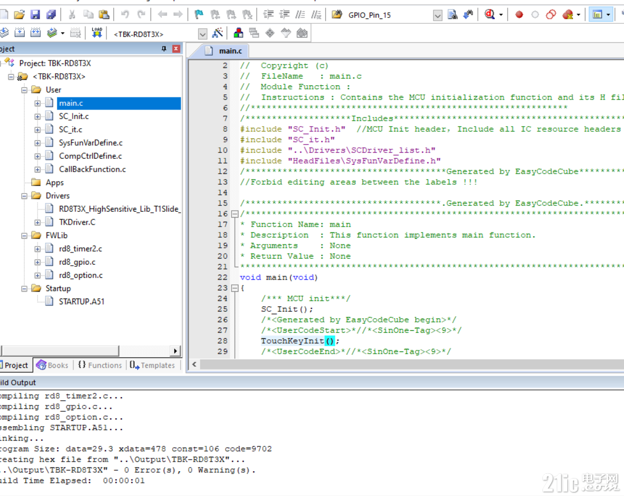This screenshot has width=624, height=496.
Task: Click the Comment selection icon
Action: point(300,15)
